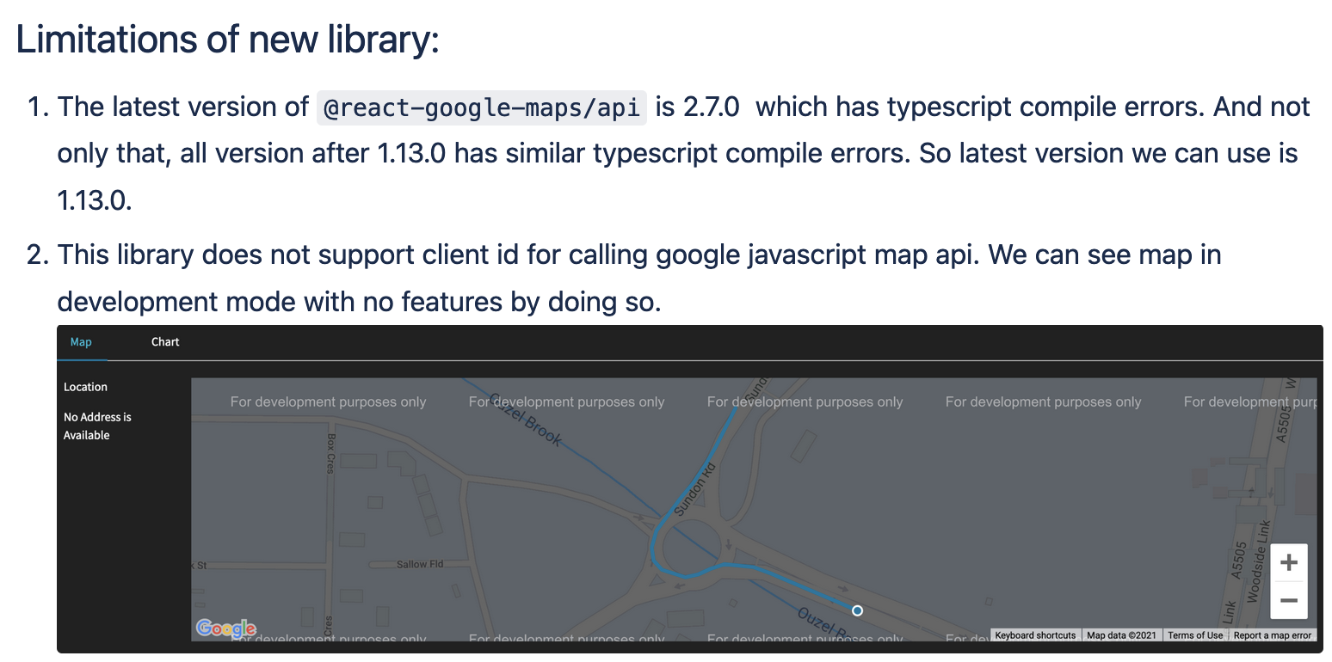Switch to the Chart tab

164,341
